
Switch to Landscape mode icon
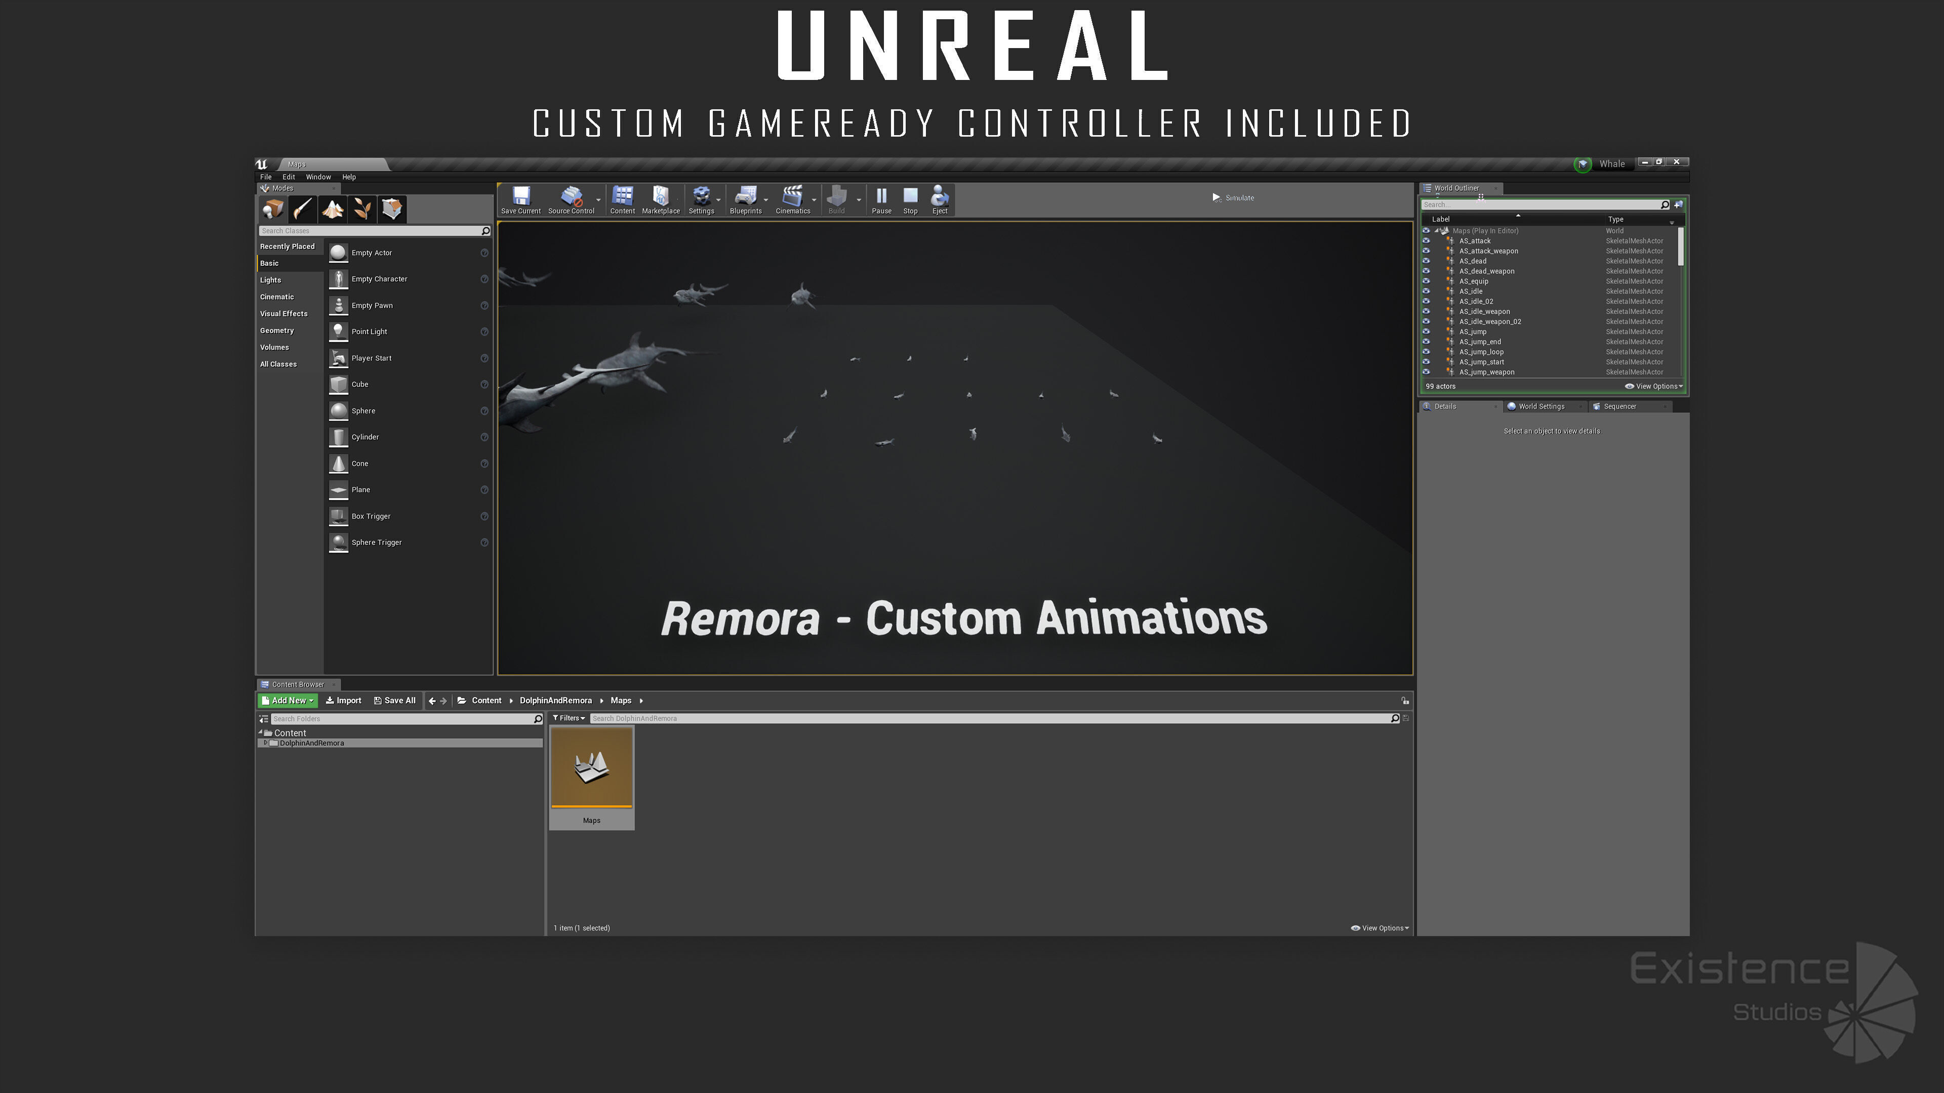333,209
